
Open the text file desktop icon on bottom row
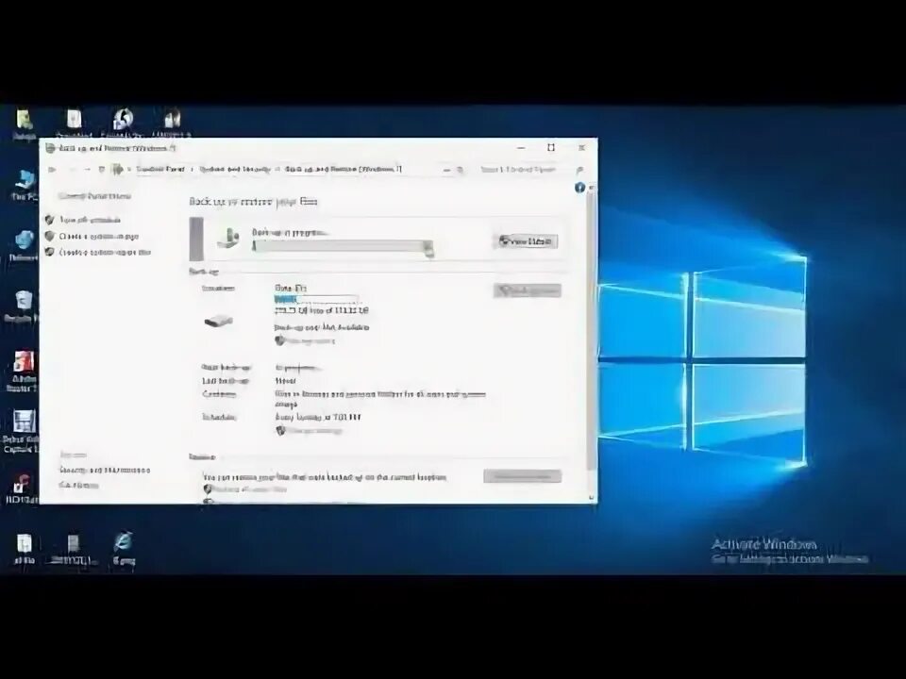click(24, 549)
